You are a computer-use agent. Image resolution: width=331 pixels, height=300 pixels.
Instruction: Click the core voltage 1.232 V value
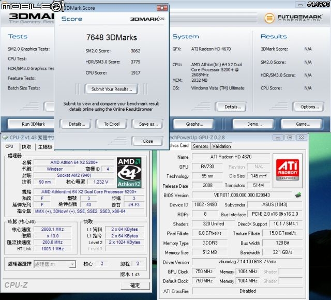101,182
